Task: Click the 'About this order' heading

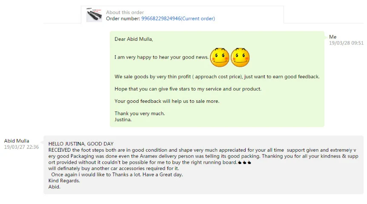Action: [125, 12]
